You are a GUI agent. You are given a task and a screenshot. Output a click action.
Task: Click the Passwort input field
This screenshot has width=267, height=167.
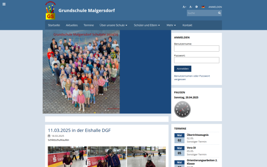(197, 60)
